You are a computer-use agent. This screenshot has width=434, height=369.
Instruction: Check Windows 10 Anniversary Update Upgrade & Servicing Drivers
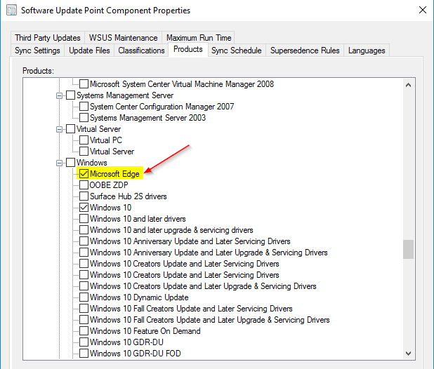point(84,253)
